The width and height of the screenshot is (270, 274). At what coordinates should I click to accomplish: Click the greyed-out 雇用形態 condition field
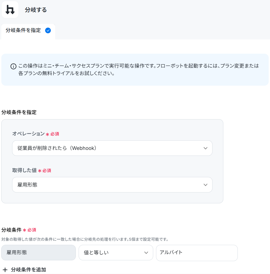click(39, 253)
